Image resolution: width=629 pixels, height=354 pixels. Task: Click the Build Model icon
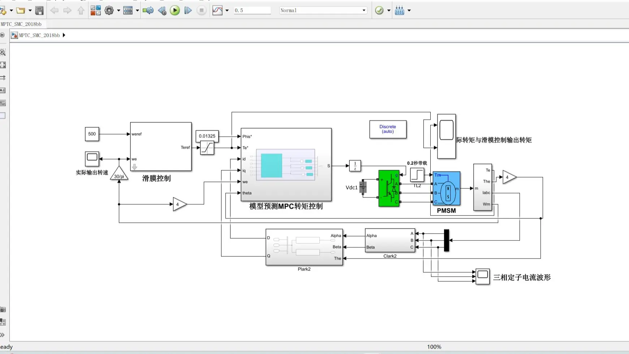[x=400, y=10]
